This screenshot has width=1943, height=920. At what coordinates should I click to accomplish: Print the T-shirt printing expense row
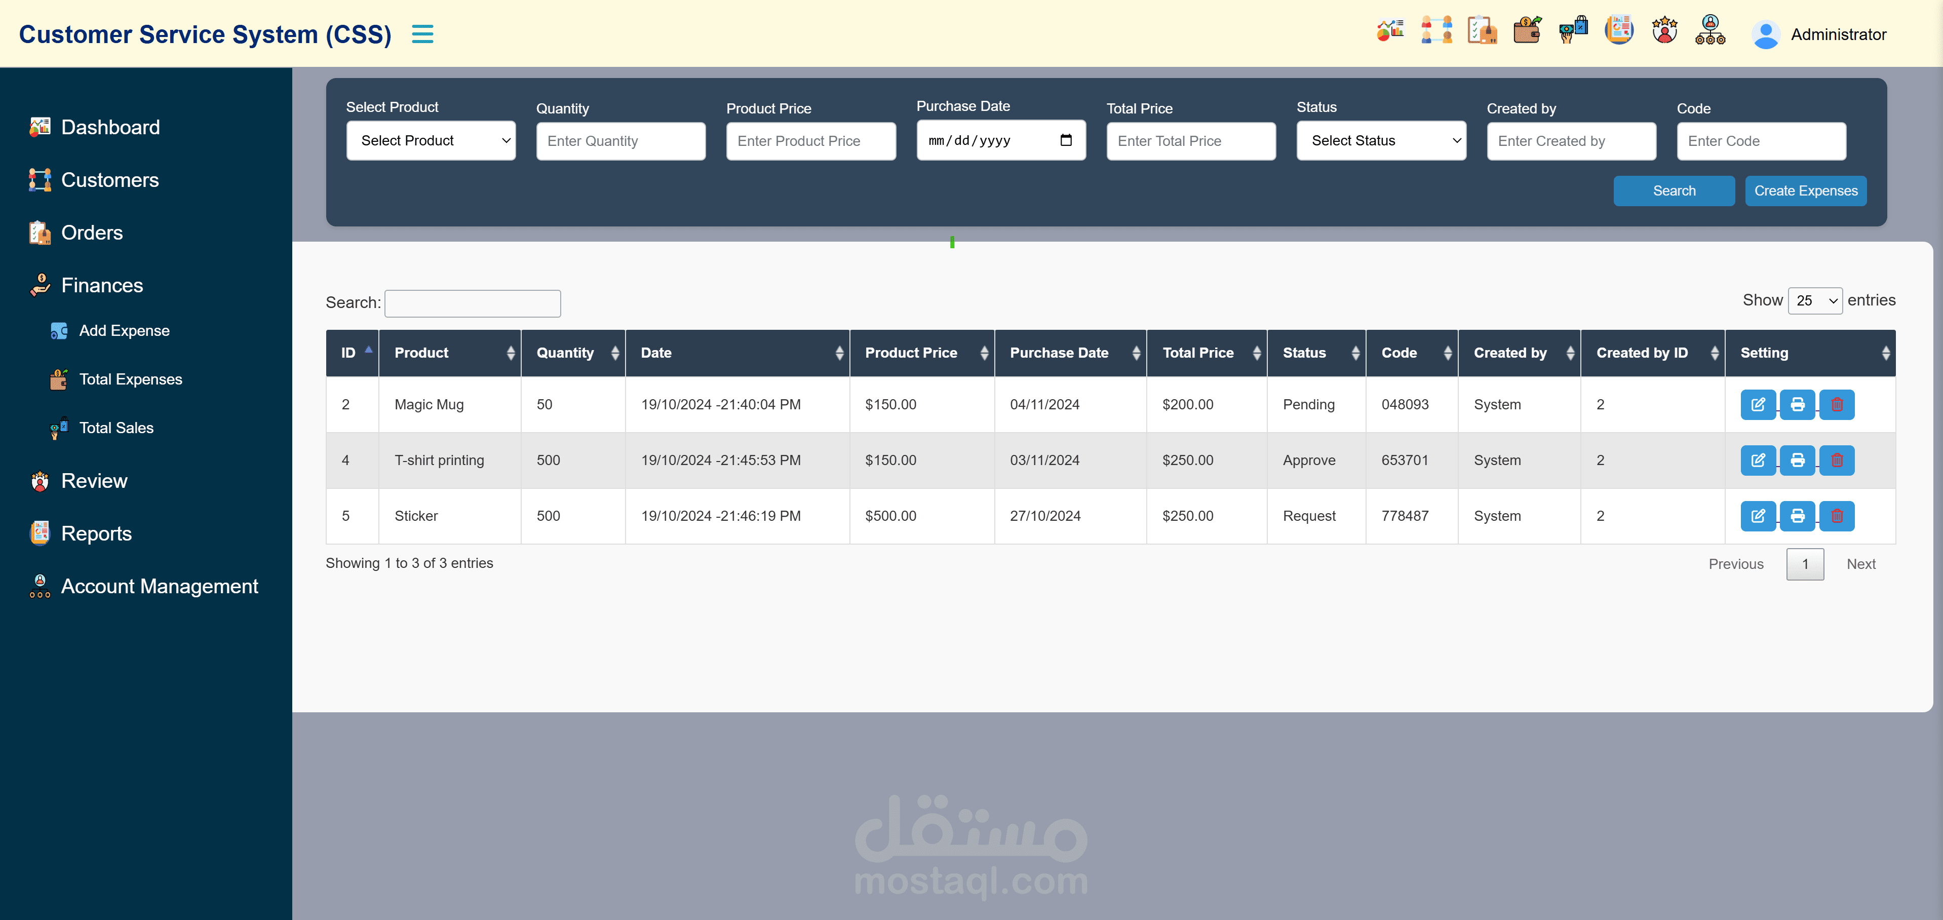tap(1798, 461)
